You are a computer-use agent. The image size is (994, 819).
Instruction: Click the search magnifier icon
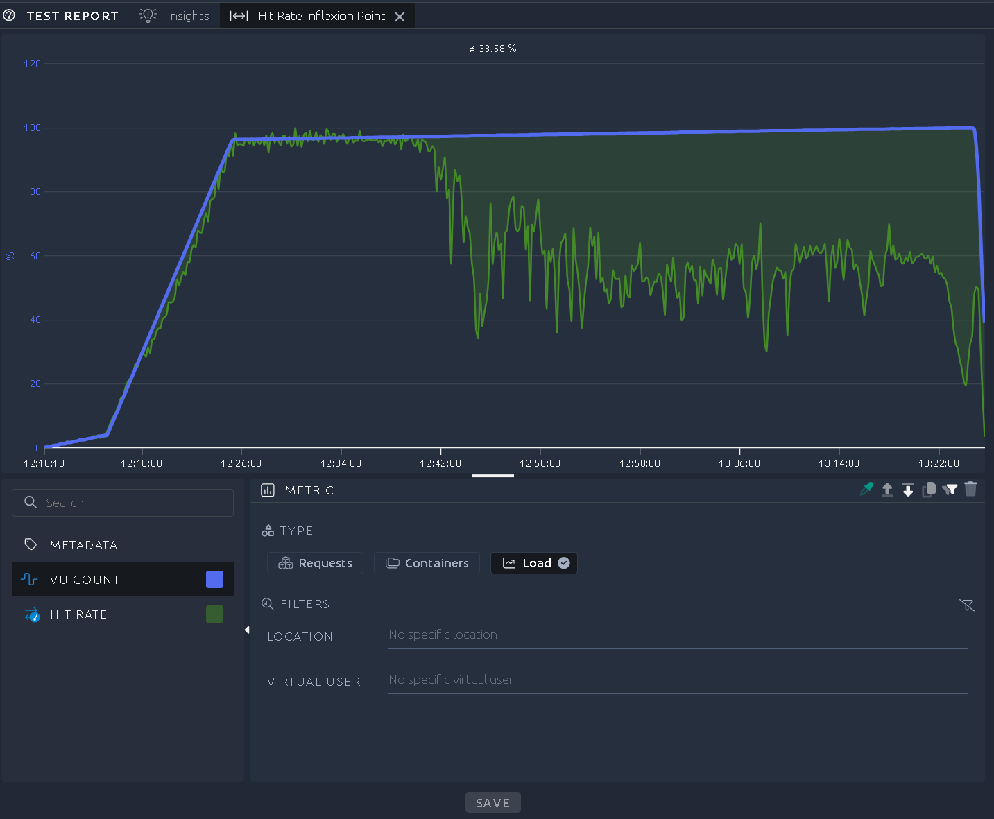(31, 502)
